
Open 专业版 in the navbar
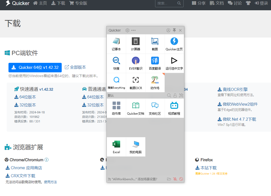(x=78, y=3)
